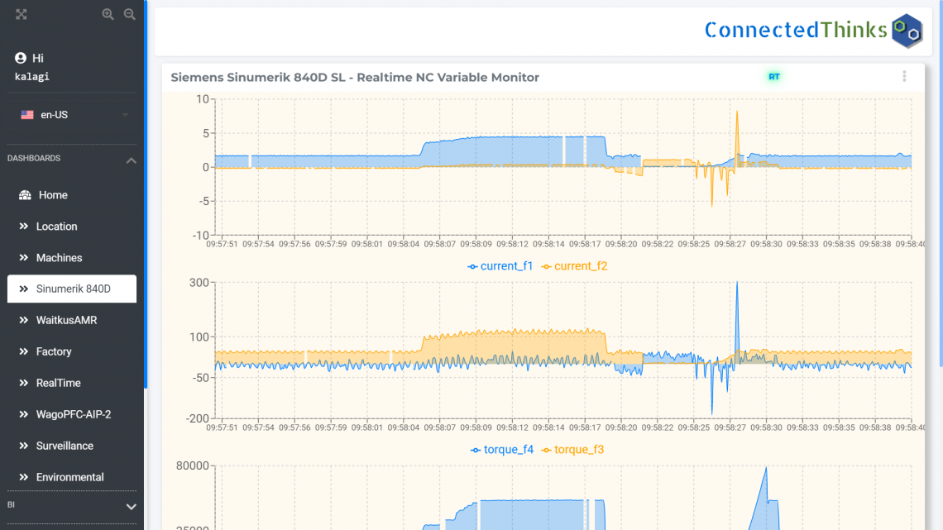Go to the Surveillance dashboard
The width and height of the screenshot is (943, 530).
(x=65, y=446)
